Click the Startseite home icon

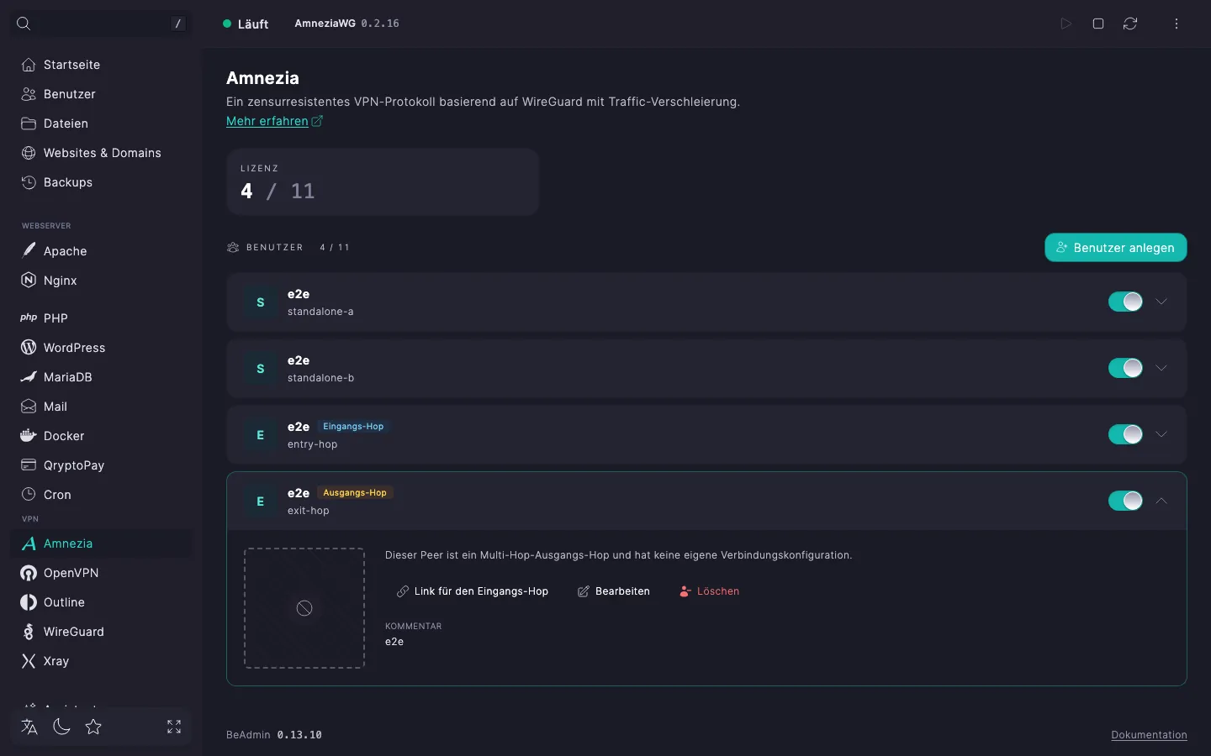(29, 65)
